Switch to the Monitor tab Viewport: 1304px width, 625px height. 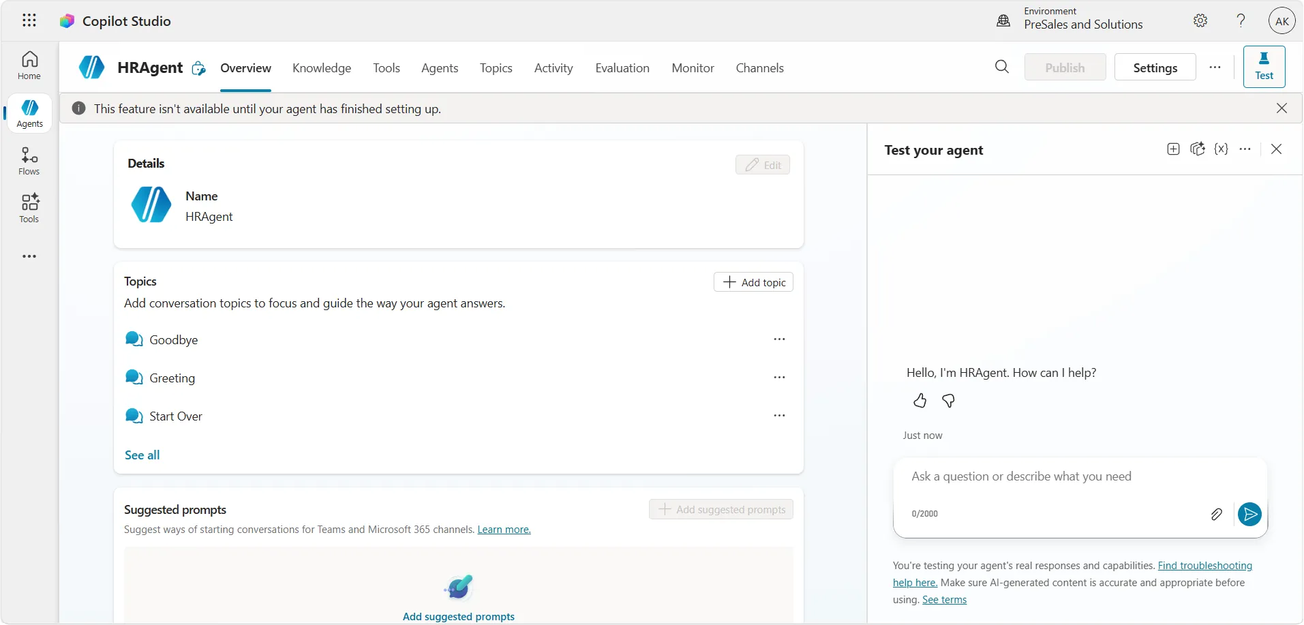coord(693,68)
